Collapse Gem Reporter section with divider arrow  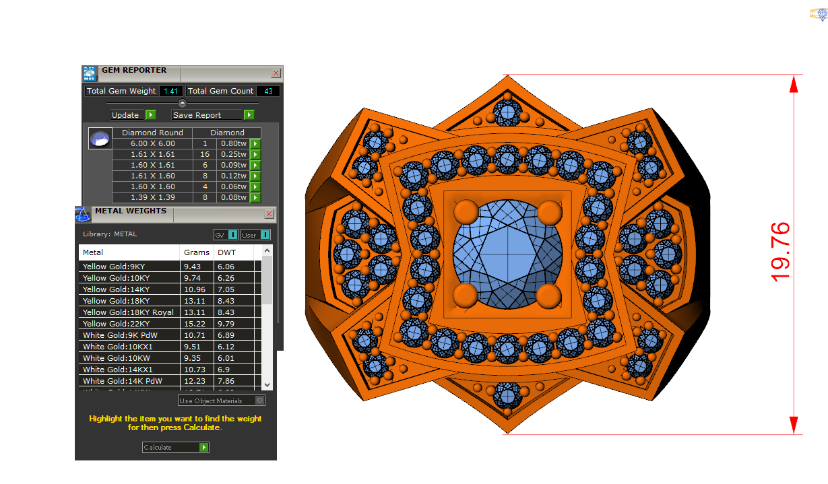click(182, 103)
